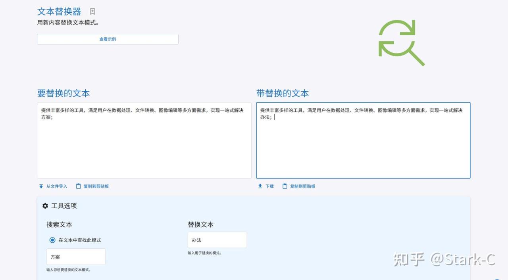Click the 查看示例 button

[108, 39]
